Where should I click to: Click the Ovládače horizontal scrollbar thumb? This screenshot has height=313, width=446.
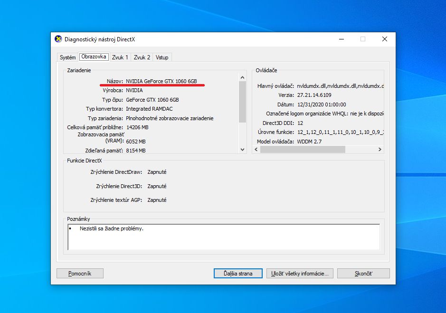coord(303,150)
